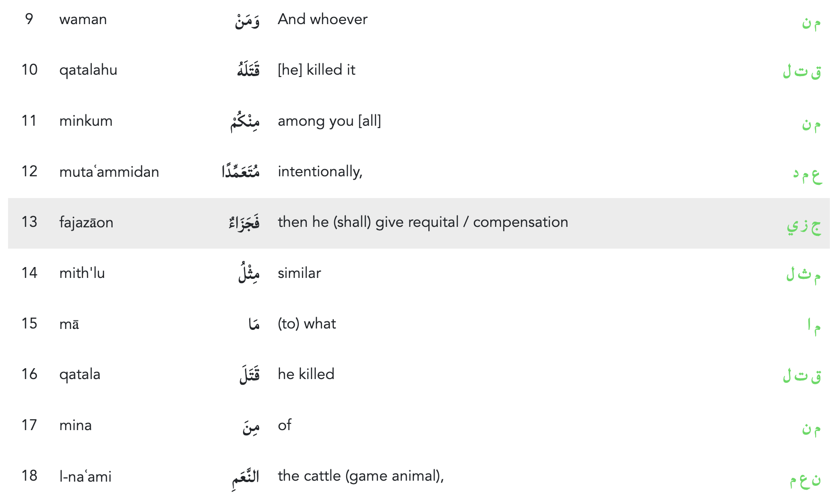Viewport: 836px width, 501px height.
Task: Click Arabic word فَجَزَاءٌ
Action: click(244, 222)
